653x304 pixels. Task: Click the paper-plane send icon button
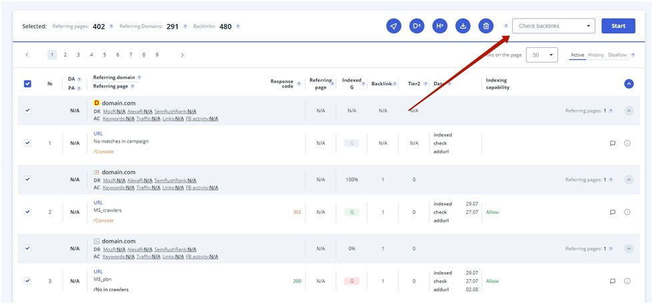(394, 26)
